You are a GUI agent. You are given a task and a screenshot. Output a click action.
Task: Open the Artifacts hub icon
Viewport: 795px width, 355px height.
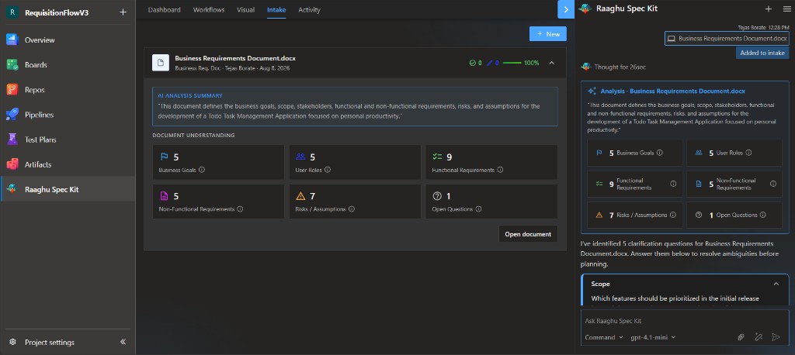click(x=12, y=164)
